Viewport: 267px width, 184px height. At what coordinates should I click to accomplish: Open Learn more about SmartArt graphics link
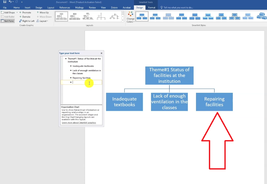pos(79,123)
